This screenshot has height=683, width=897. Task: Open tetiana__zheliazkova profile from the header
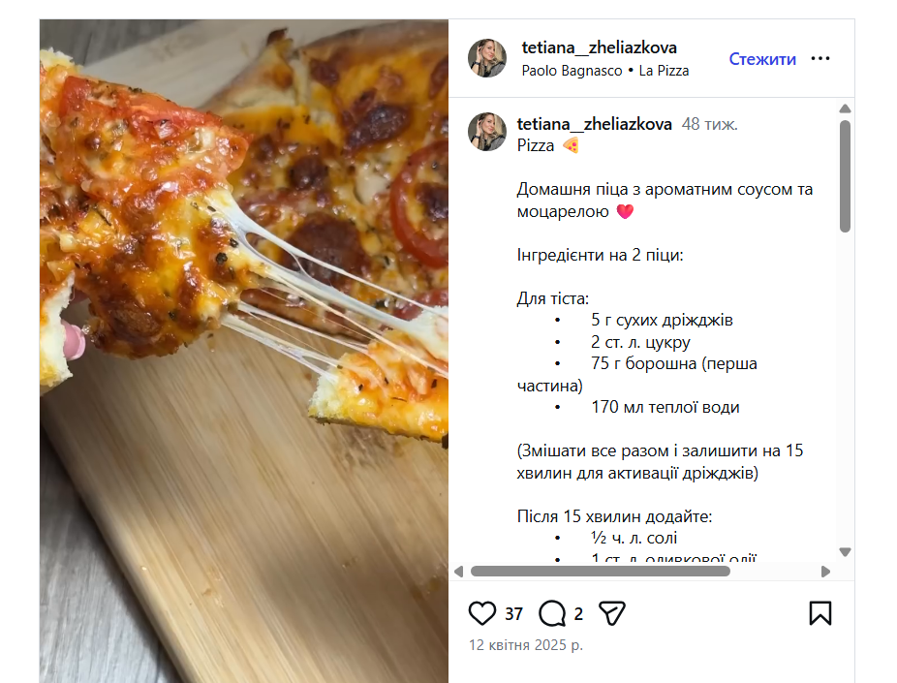click(x=599, y=47)
